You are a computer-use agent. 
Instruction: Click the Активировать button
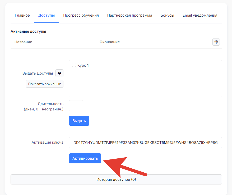(x=85, y=158)
